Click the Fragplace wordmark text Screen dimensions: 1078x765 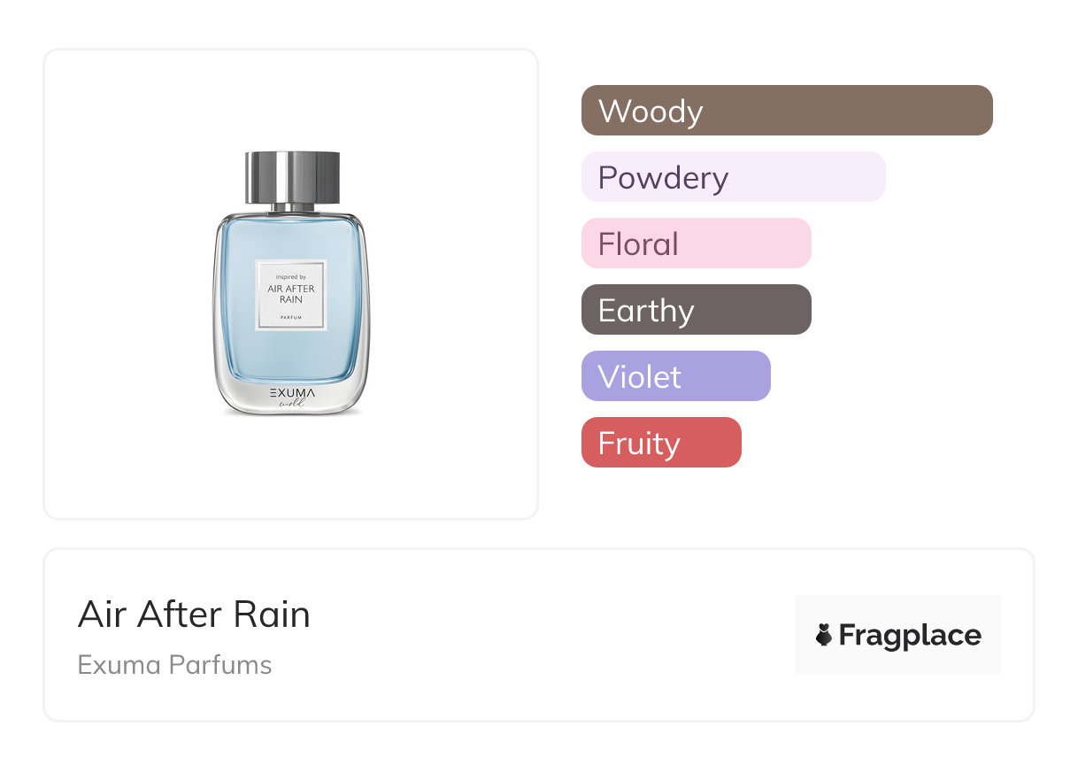click(x=910, y=635)
